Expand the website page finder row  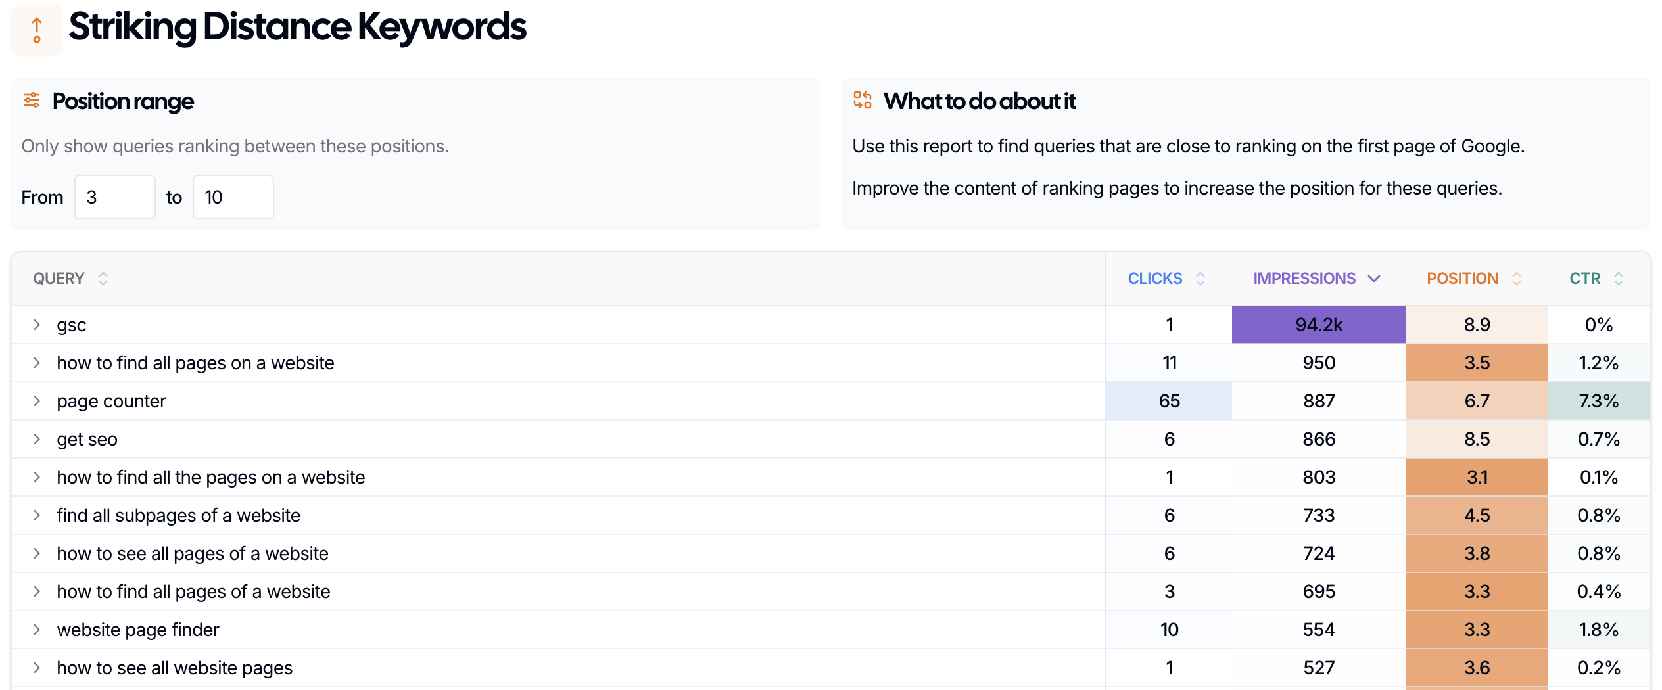coord(37,630)
